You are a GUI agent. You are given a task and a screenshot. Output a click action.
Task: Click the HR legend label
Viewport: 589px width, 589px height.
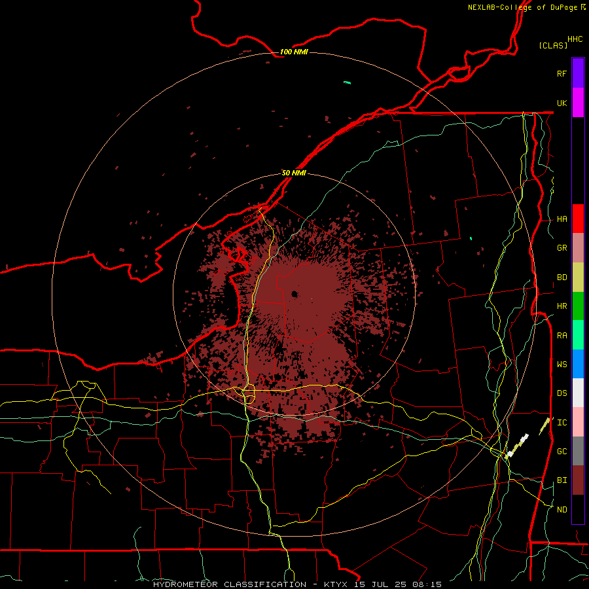(x=562, y=306)
